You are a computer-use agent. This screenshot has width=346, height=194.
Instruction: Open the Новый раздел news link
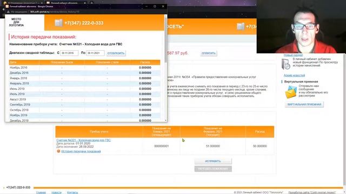tap(293, 55)
